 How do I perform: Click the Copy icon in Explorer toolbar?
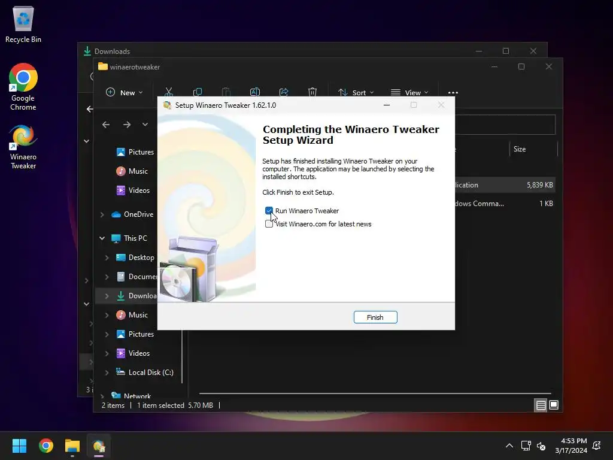[x=198, y=92]
